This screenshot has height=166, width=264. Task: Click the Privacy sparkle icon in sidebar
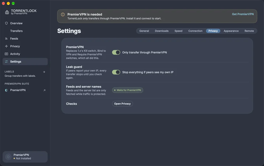pos(6,46)
